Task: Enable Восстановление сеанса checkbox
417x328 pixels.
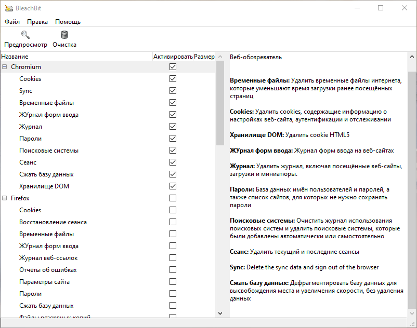Action: pos(173,222)
